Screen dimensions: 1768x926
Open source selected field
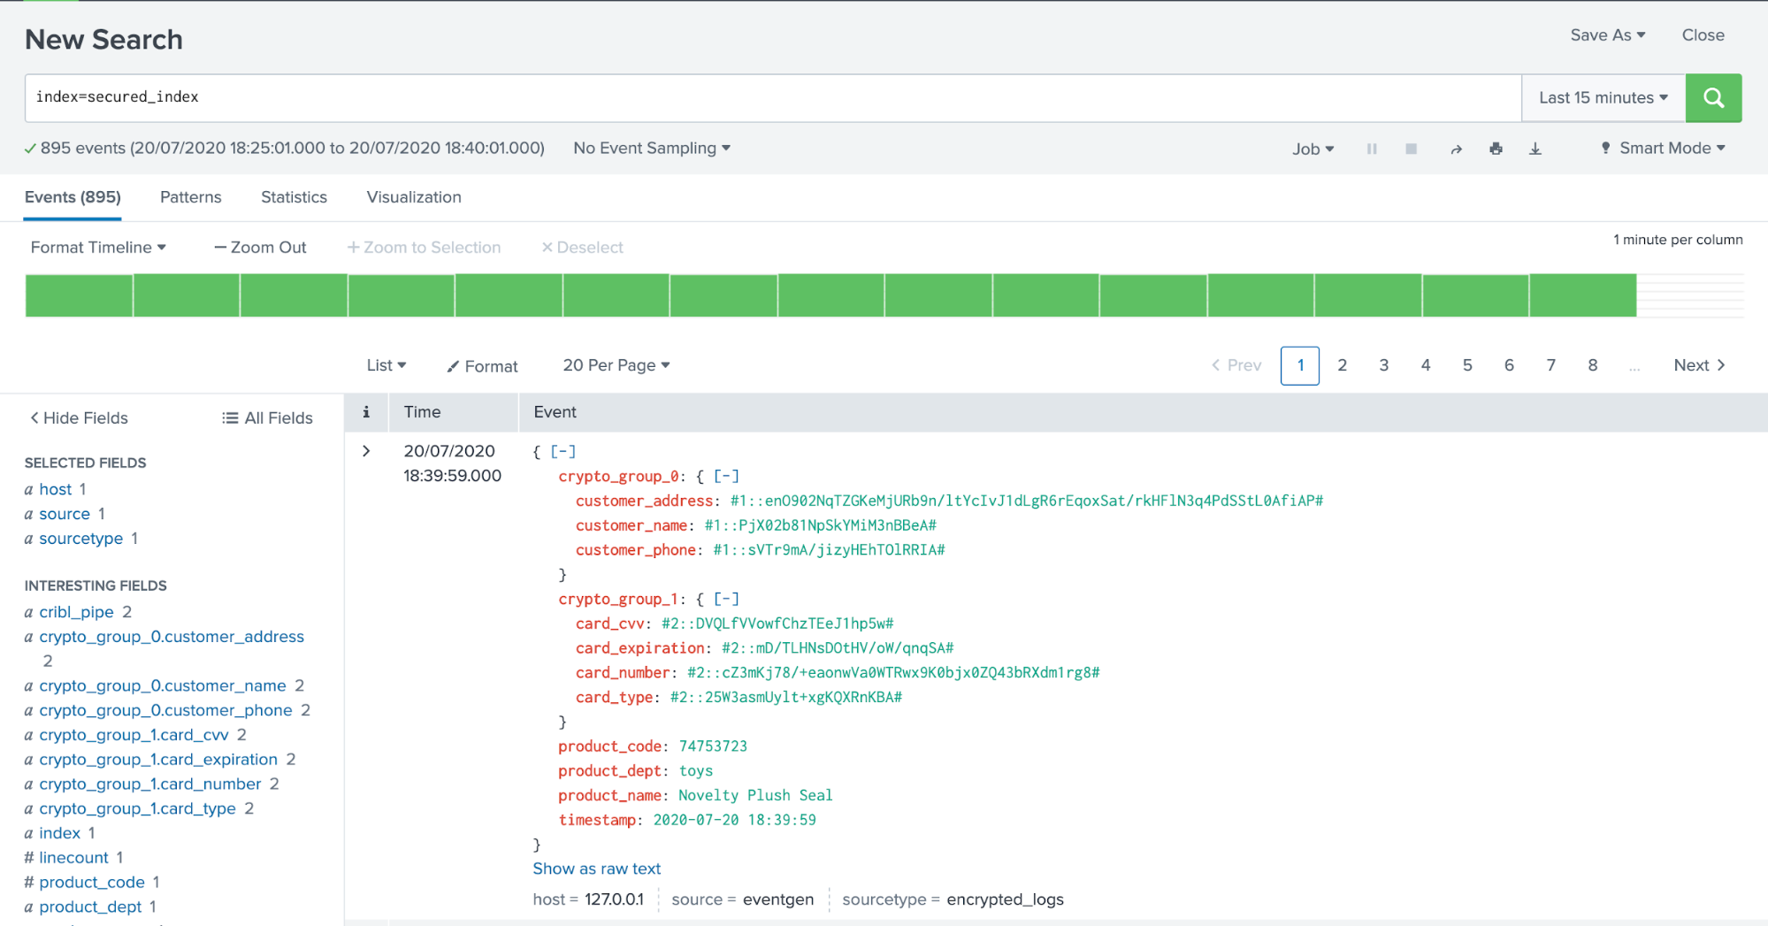(x=65, y=514)
